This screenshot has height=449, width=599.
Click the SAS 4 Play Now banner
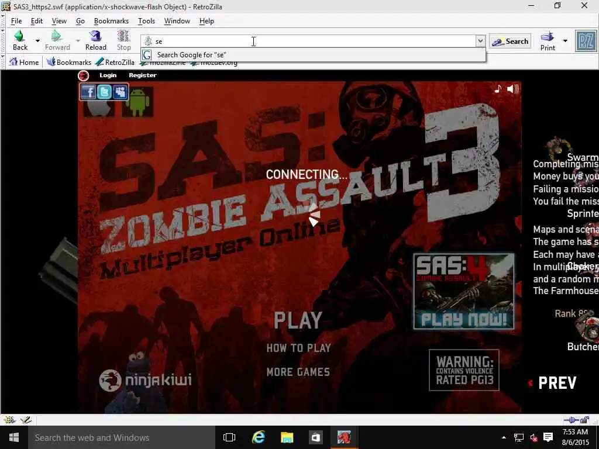tap(464, 291)
